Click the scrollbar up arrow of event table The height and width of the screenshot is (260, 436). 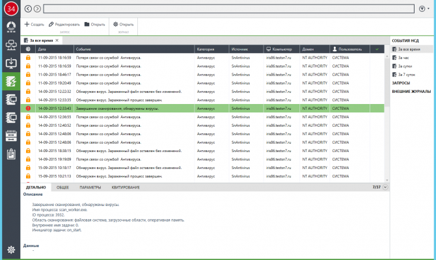coord(387,56)
